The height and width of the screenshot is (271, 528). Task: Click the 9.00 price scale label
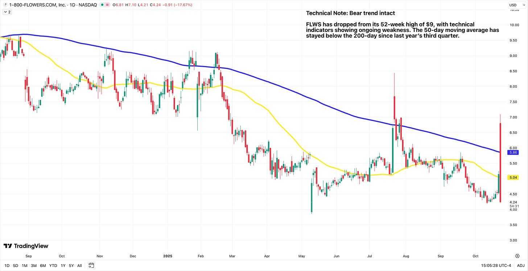pos(513,56)
